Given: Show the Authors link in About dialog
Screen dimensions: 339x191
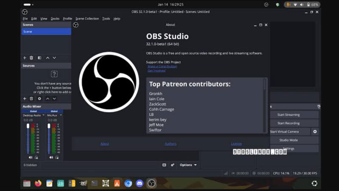Looking at the screenshot, I should pos(170,143).
